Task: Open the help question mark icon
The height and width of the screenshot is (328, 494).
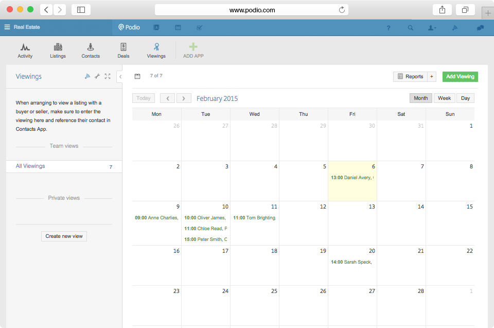Action: 389,28
